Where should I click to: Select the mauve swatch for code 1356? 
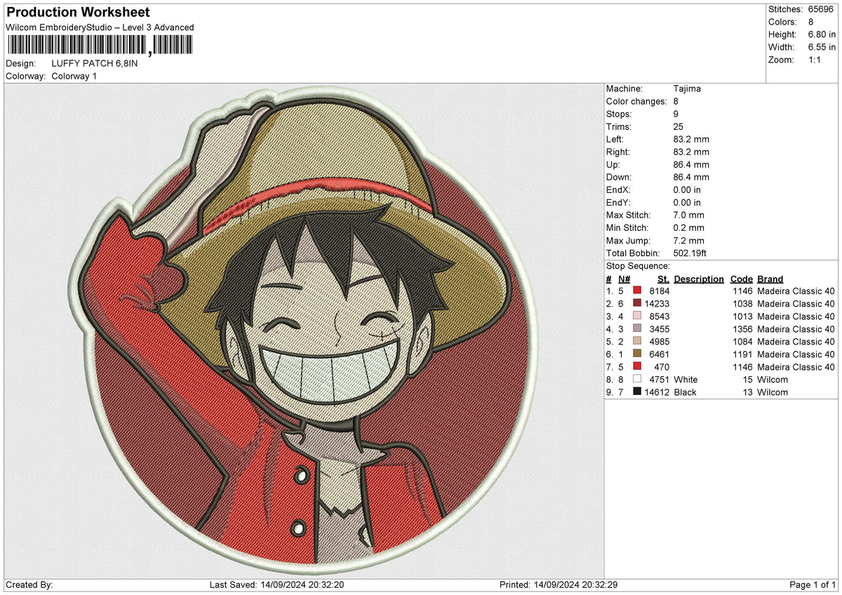tap(637, 329)
